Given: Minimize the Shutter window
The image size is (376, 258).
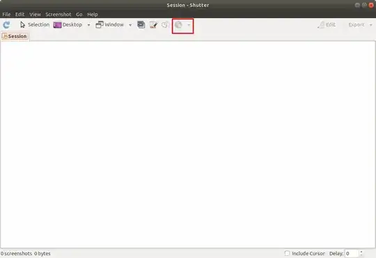Looking at the screenshot, I should tap(357, 6).
